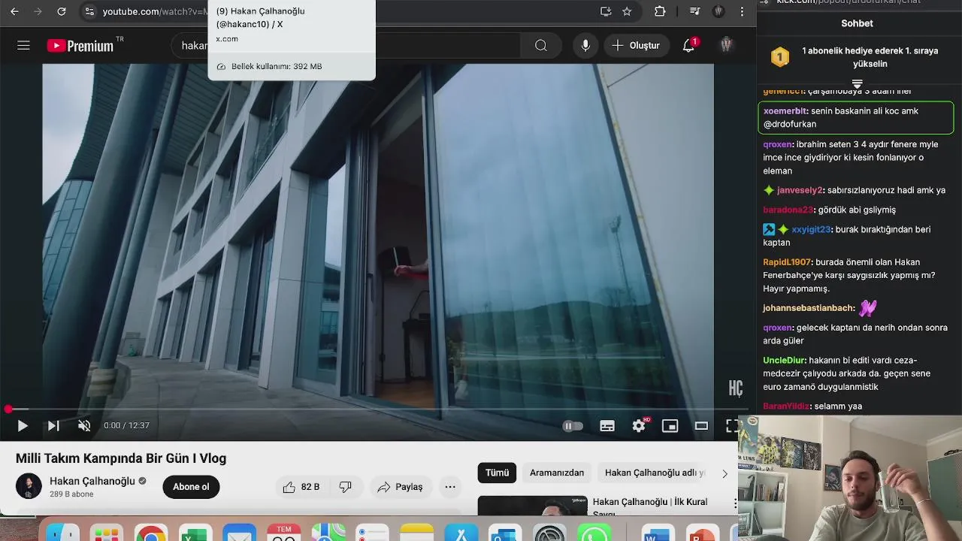Unmute the video sound
Image resolution: width=962 pixels, height=541 pixels.
pyautogui.click(x=84, y=426)
